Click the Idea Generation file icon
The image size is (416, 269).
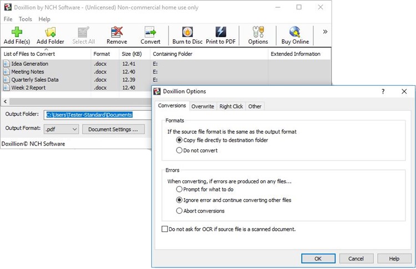pos(7,64)
